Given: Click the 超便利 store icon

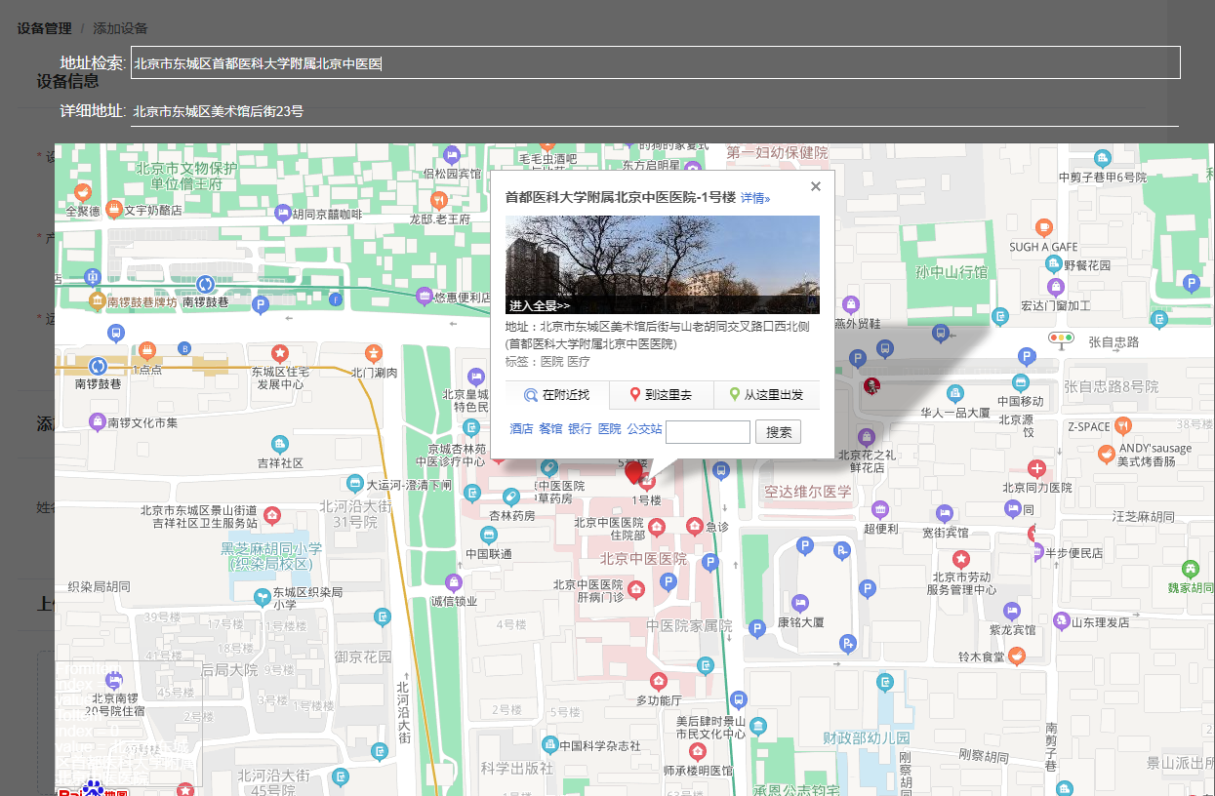Looking at the screenshot, I should (x=880, y=510).
